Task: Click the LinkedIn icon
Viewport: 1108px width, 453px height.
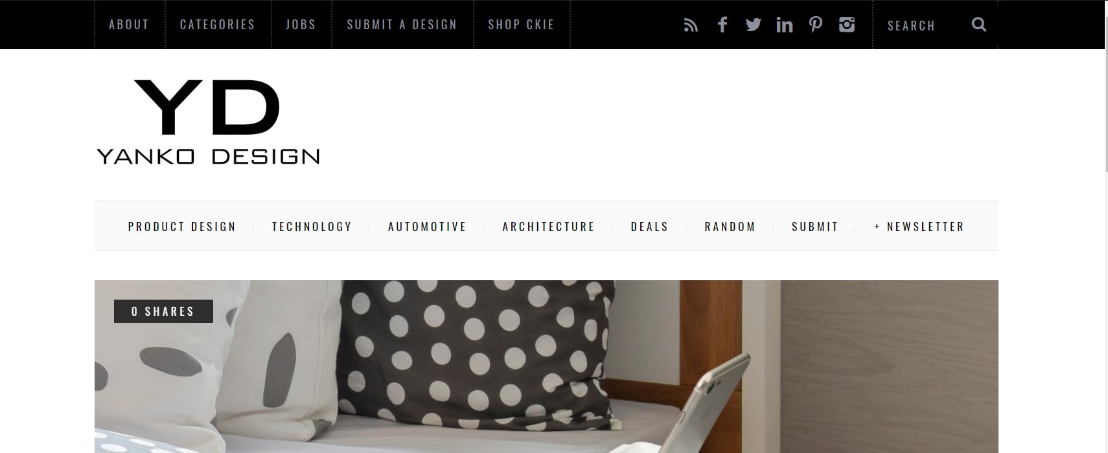Action: [x=784, y=25]
